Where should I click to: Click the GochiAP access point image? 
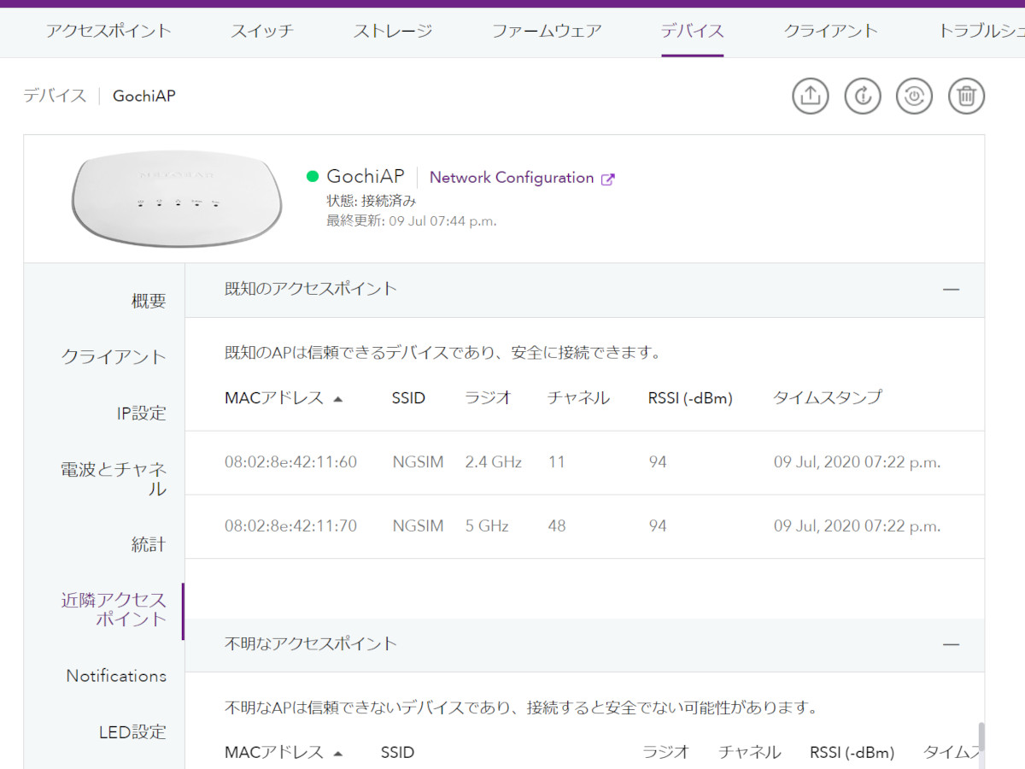177,200
